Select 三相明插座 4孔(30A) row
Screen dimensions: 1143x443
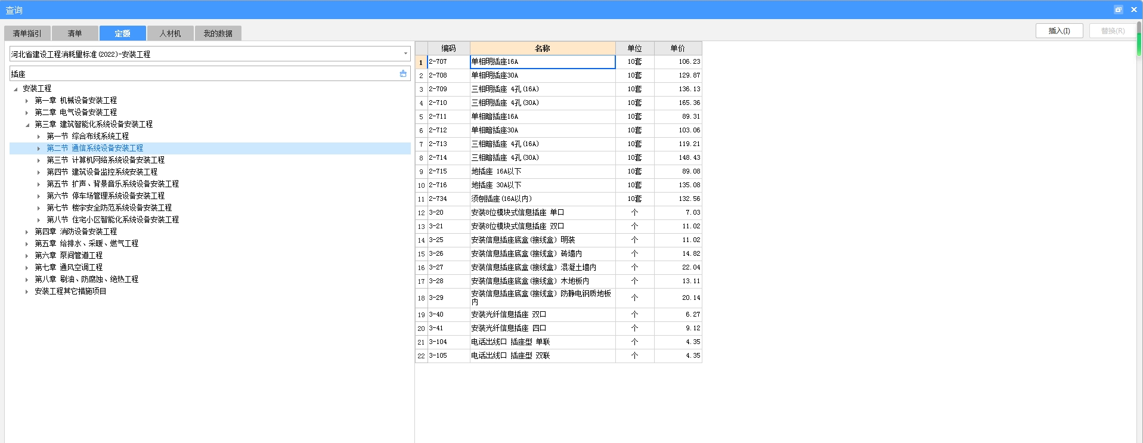pos(543,103)
